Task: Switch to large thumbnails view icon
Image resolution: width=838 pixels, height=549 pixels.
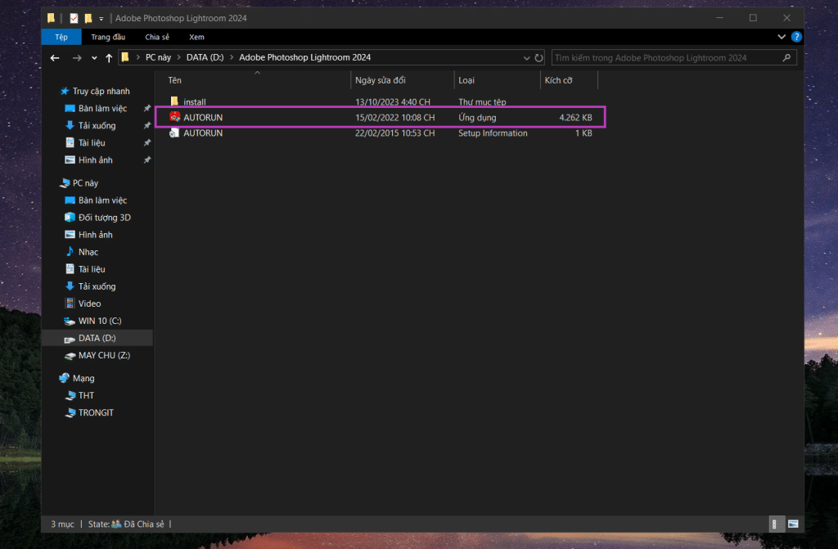Action: pos(793,524)
